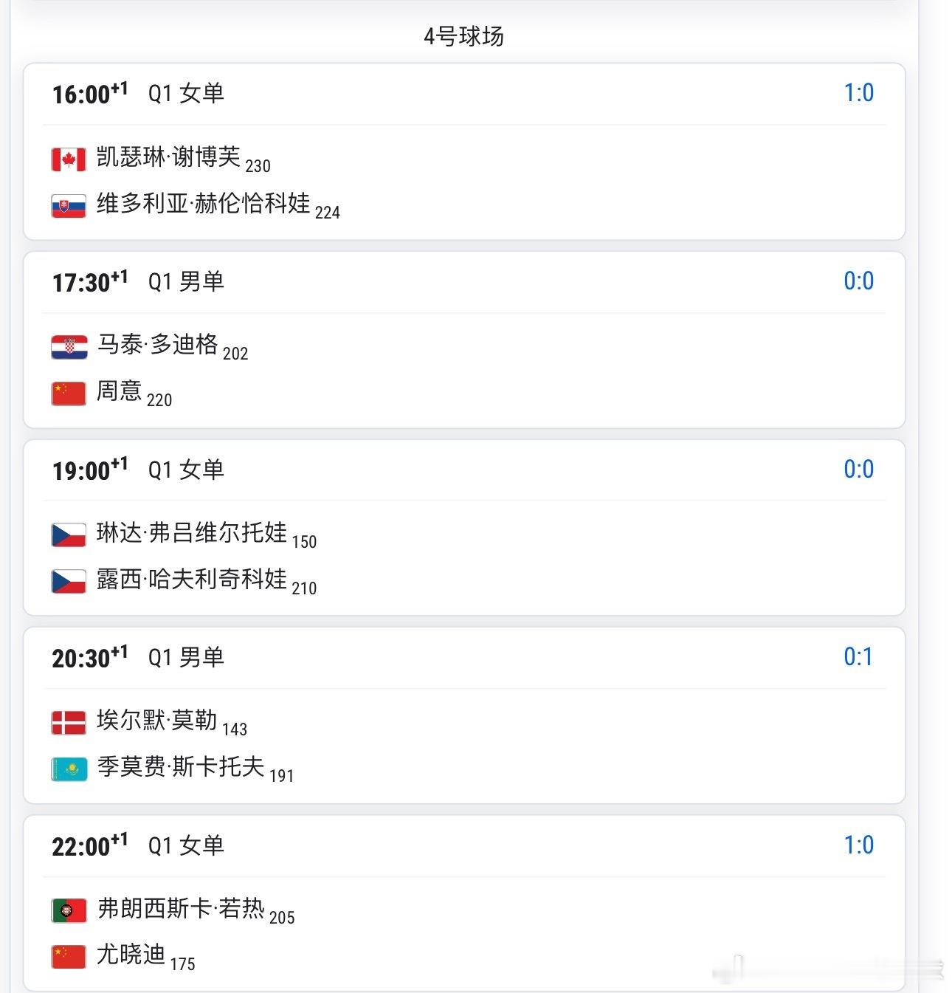Screen dimensions: 952x993
Task: Click the 4号球场 court header
Action: coord(463,36)
